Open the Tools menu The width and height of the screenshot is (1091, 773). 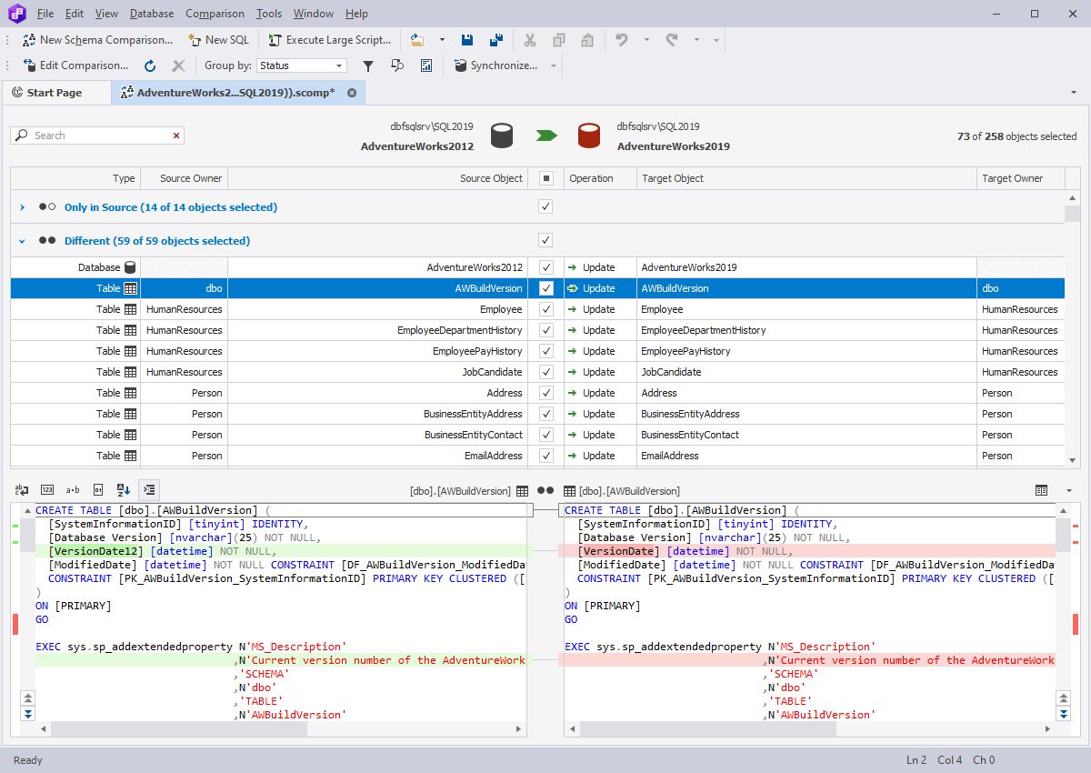tap(269, 14)
